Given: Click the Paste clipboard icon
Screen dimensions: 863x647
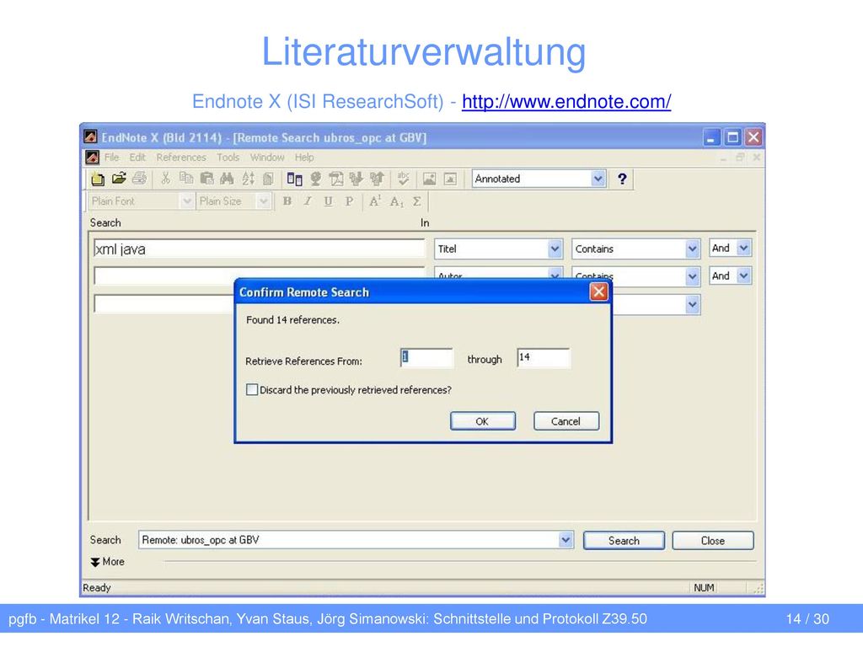Looking at the screenshot, I should [x=207, y=179].
